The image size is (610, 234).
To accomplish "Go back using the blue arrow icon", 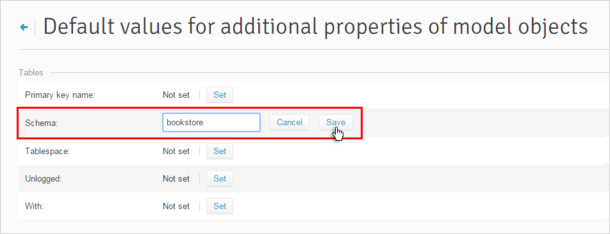I will pos(24,27).
